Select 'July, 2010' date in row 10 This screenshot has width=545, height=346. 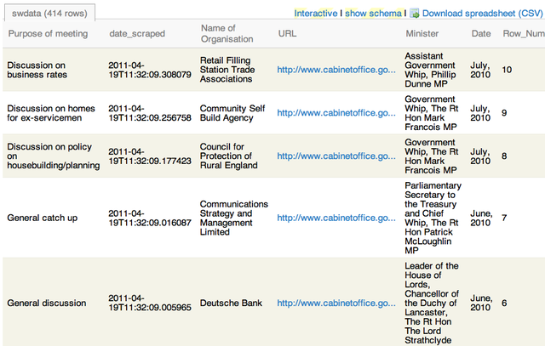click(x=480, y=70)
